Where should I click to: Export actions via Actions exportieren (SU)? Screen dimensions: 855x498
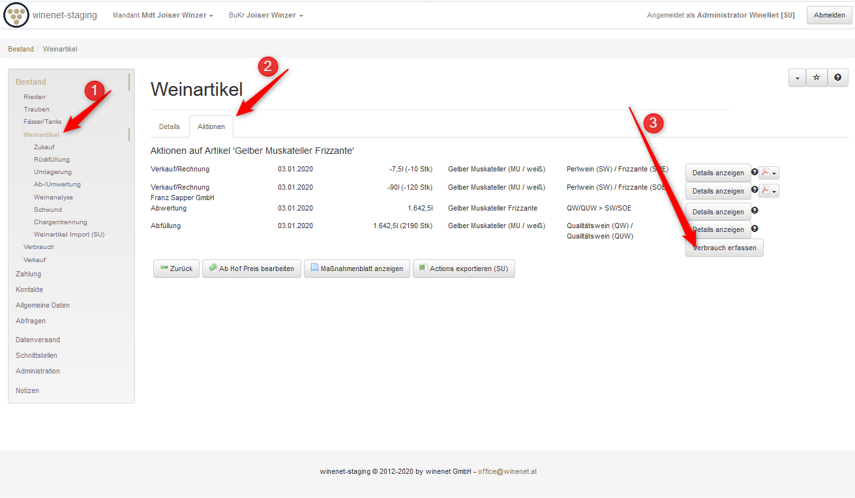pos(464,269)
